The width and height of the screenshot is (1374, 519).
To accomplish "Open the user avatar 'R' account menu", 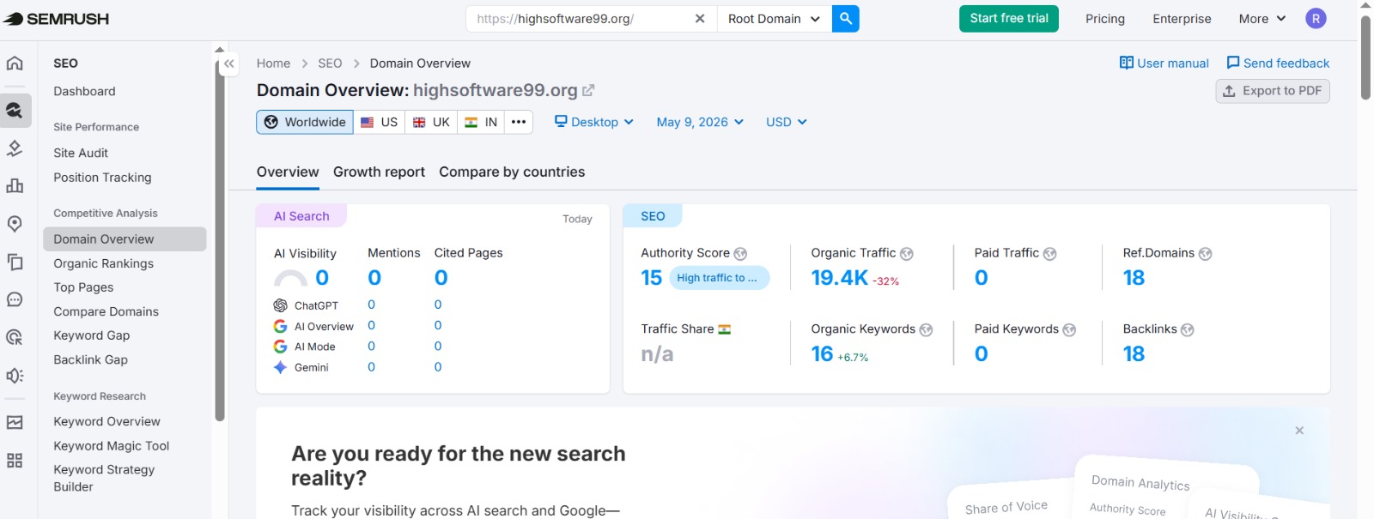I will click(1316, 18).
